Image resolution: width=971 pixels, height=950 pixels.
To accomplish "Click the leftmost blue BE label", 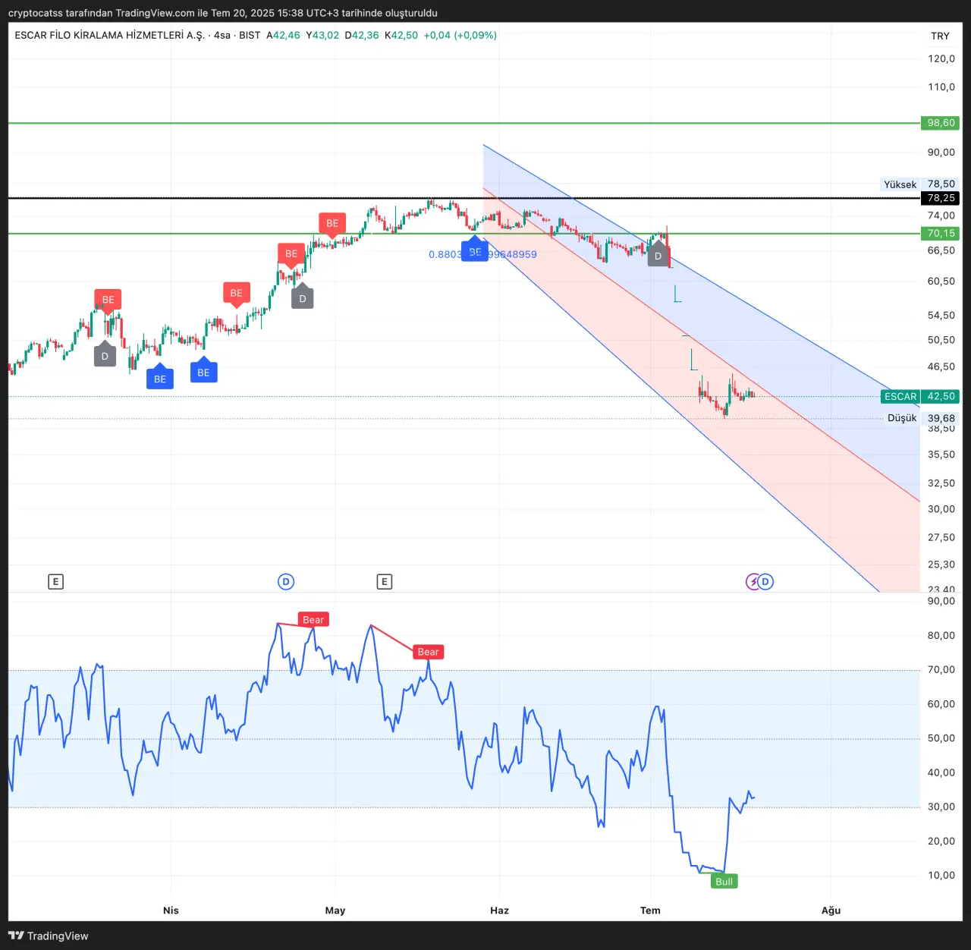I will (160, 379).
